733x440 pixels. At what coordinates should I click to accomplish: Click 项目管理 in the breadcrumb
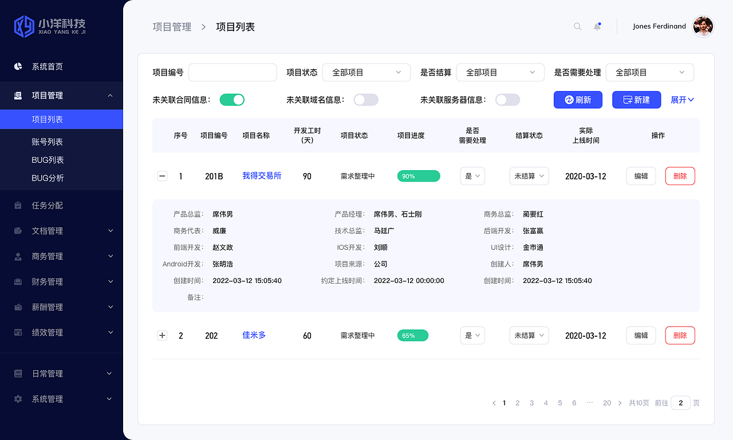tap(172, 26)
